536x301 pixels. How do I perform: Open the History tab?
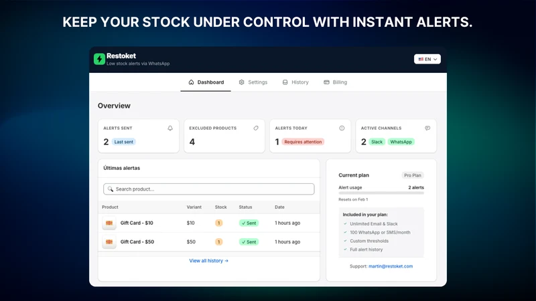(295, 82)
